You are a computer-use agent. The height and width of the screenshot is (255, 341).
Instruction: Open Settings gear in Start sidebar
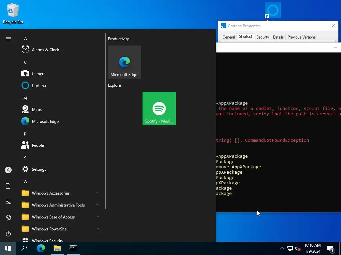pos(8,218)
